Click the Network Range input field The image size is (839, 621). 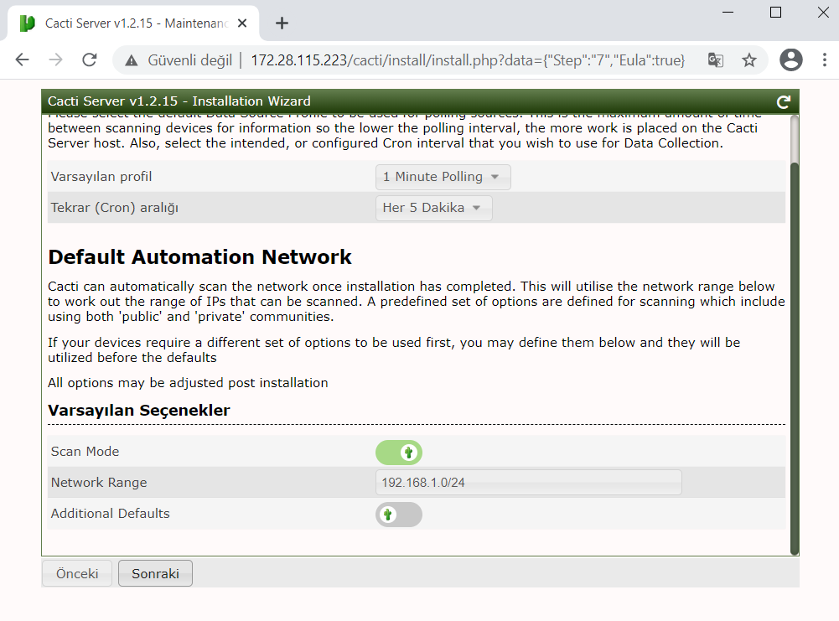point(529,483)
